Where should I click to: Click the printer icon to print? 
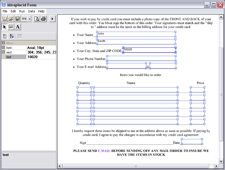coord(43,19)
